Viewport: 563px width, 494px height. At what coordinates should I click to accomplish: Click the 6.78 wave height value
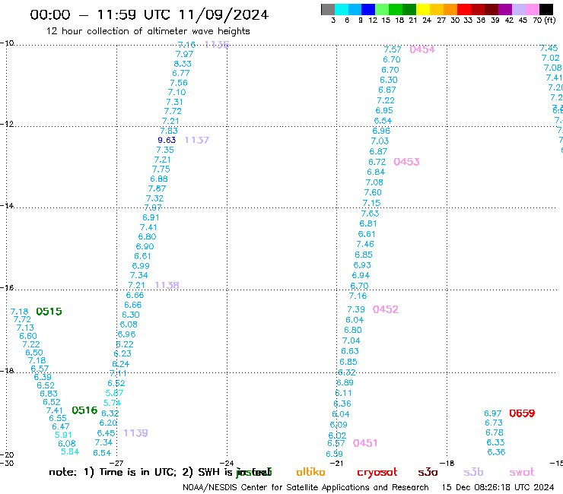495,432
